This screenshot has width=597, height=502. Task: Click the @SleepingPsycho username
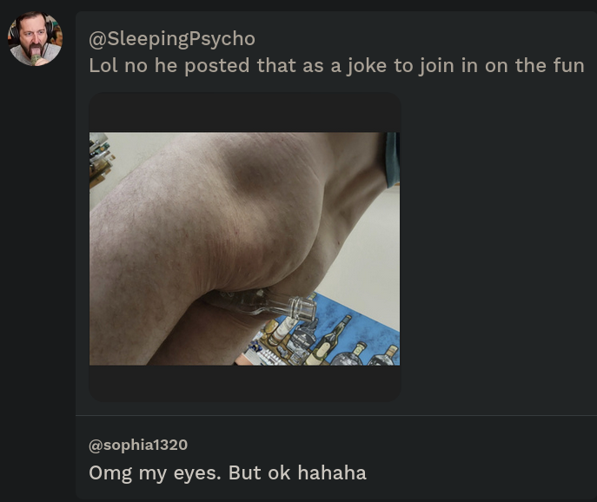(x=172, y=39)
